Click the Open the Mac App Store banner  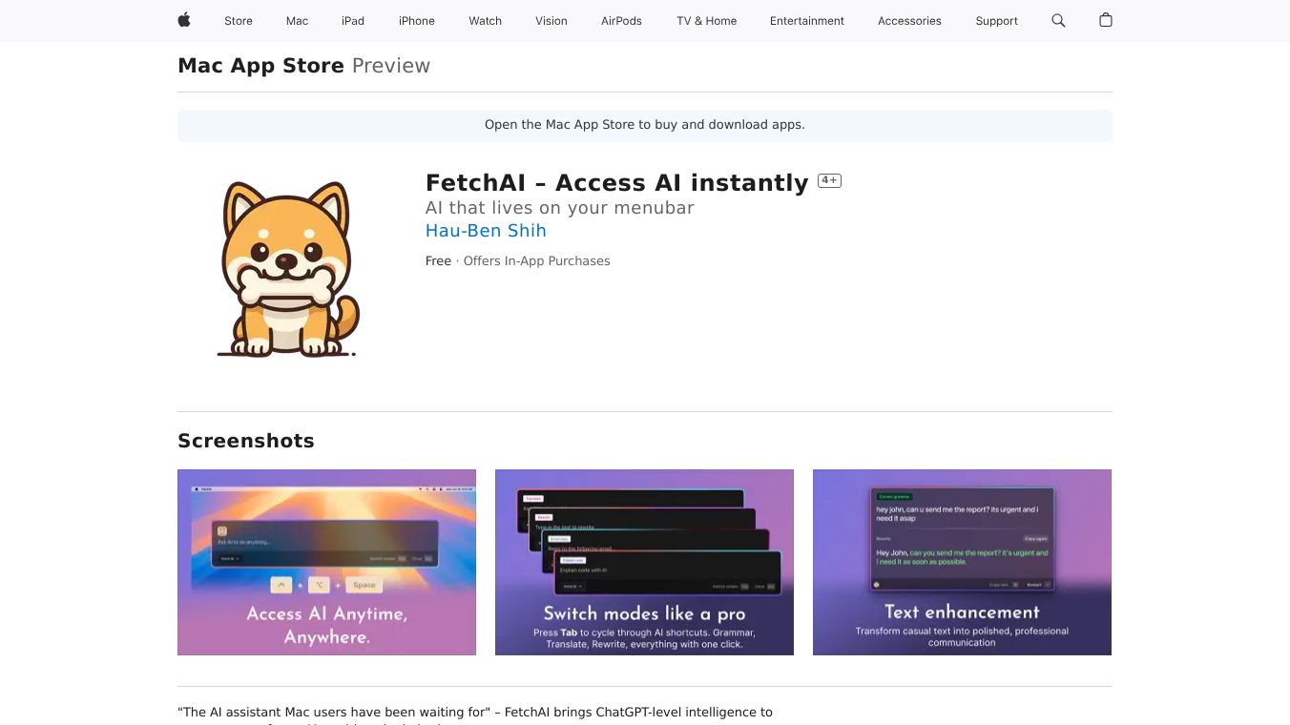click(x=645, y=125)
